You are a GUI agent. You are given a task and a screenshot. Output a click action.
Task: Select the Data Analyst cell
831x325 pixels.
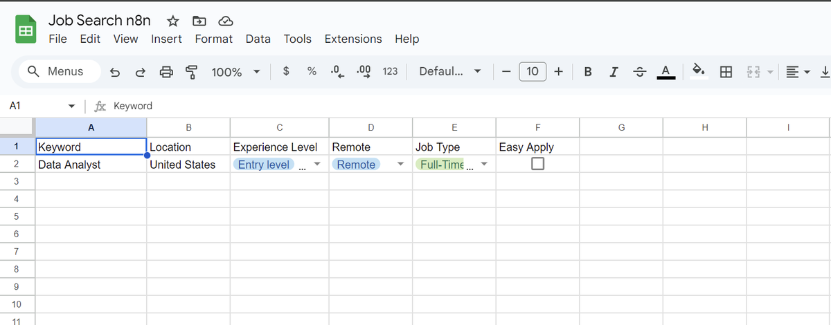[91, 165]
